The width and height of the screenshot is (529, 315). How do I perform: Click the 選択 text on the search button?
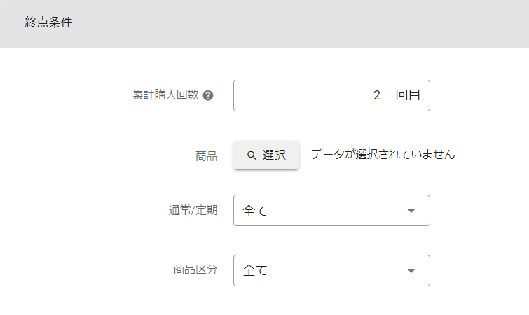(x=274, y=155)
